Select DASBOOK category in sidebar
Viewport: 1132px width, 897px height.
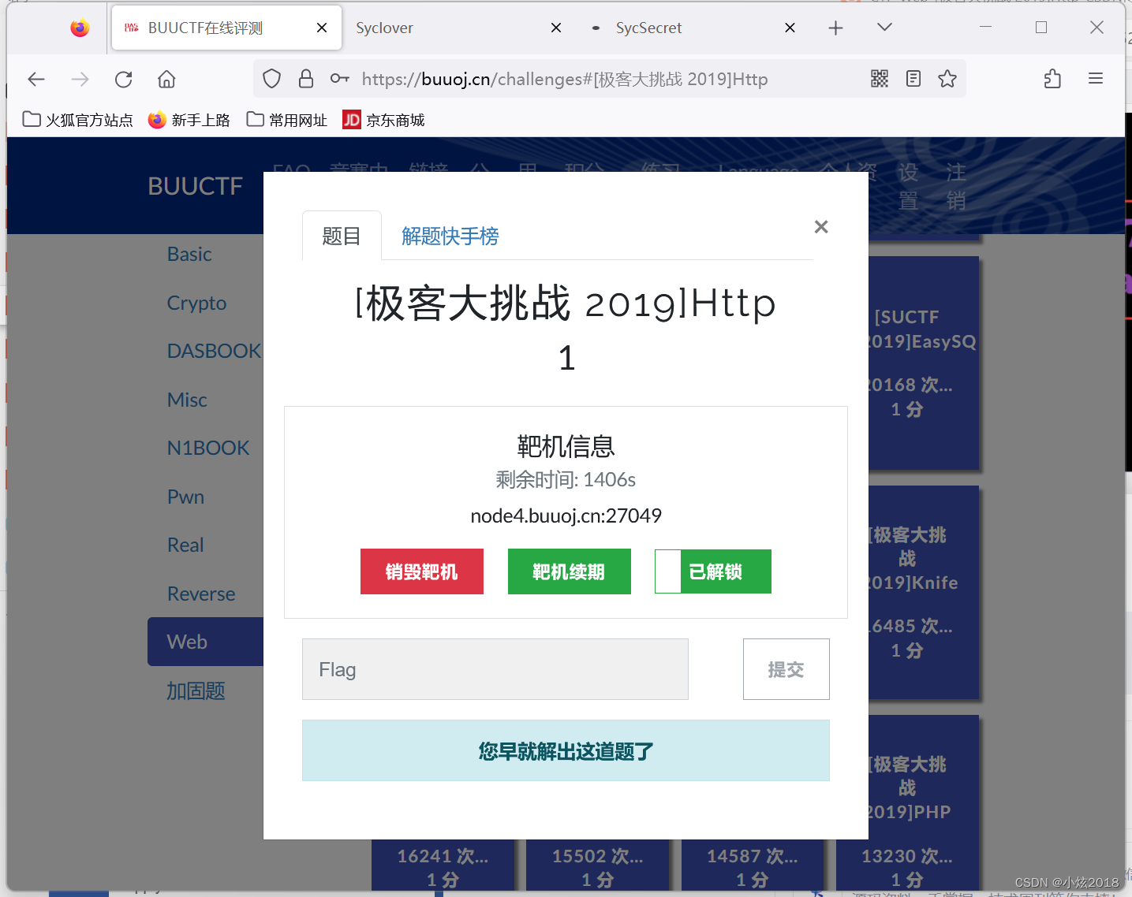click(x=214, y=351)
